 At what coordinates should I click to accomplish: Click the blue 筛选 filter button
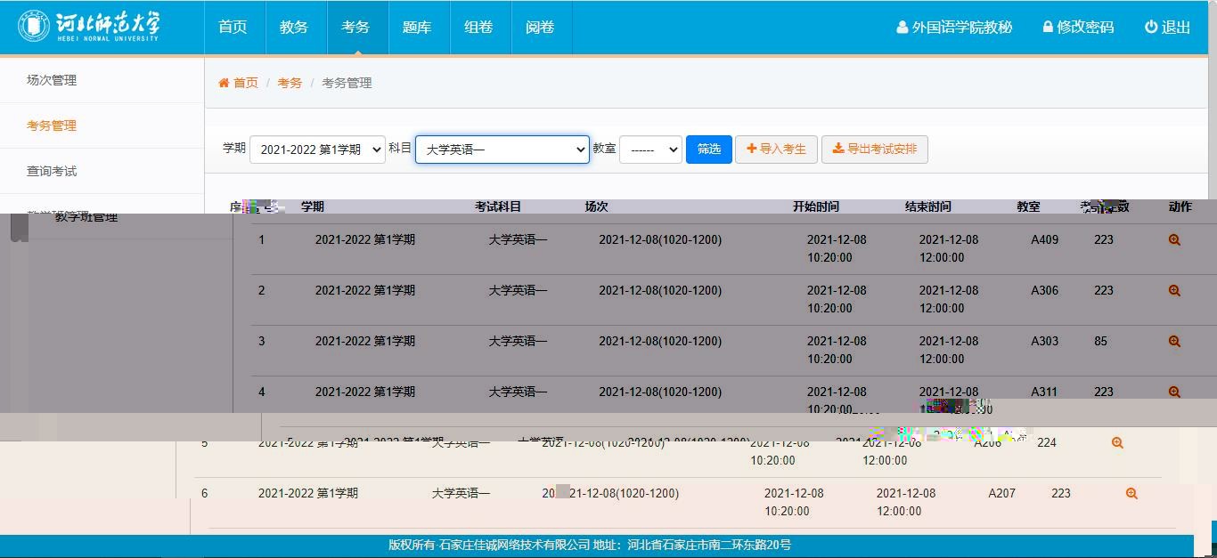(709, 150)
